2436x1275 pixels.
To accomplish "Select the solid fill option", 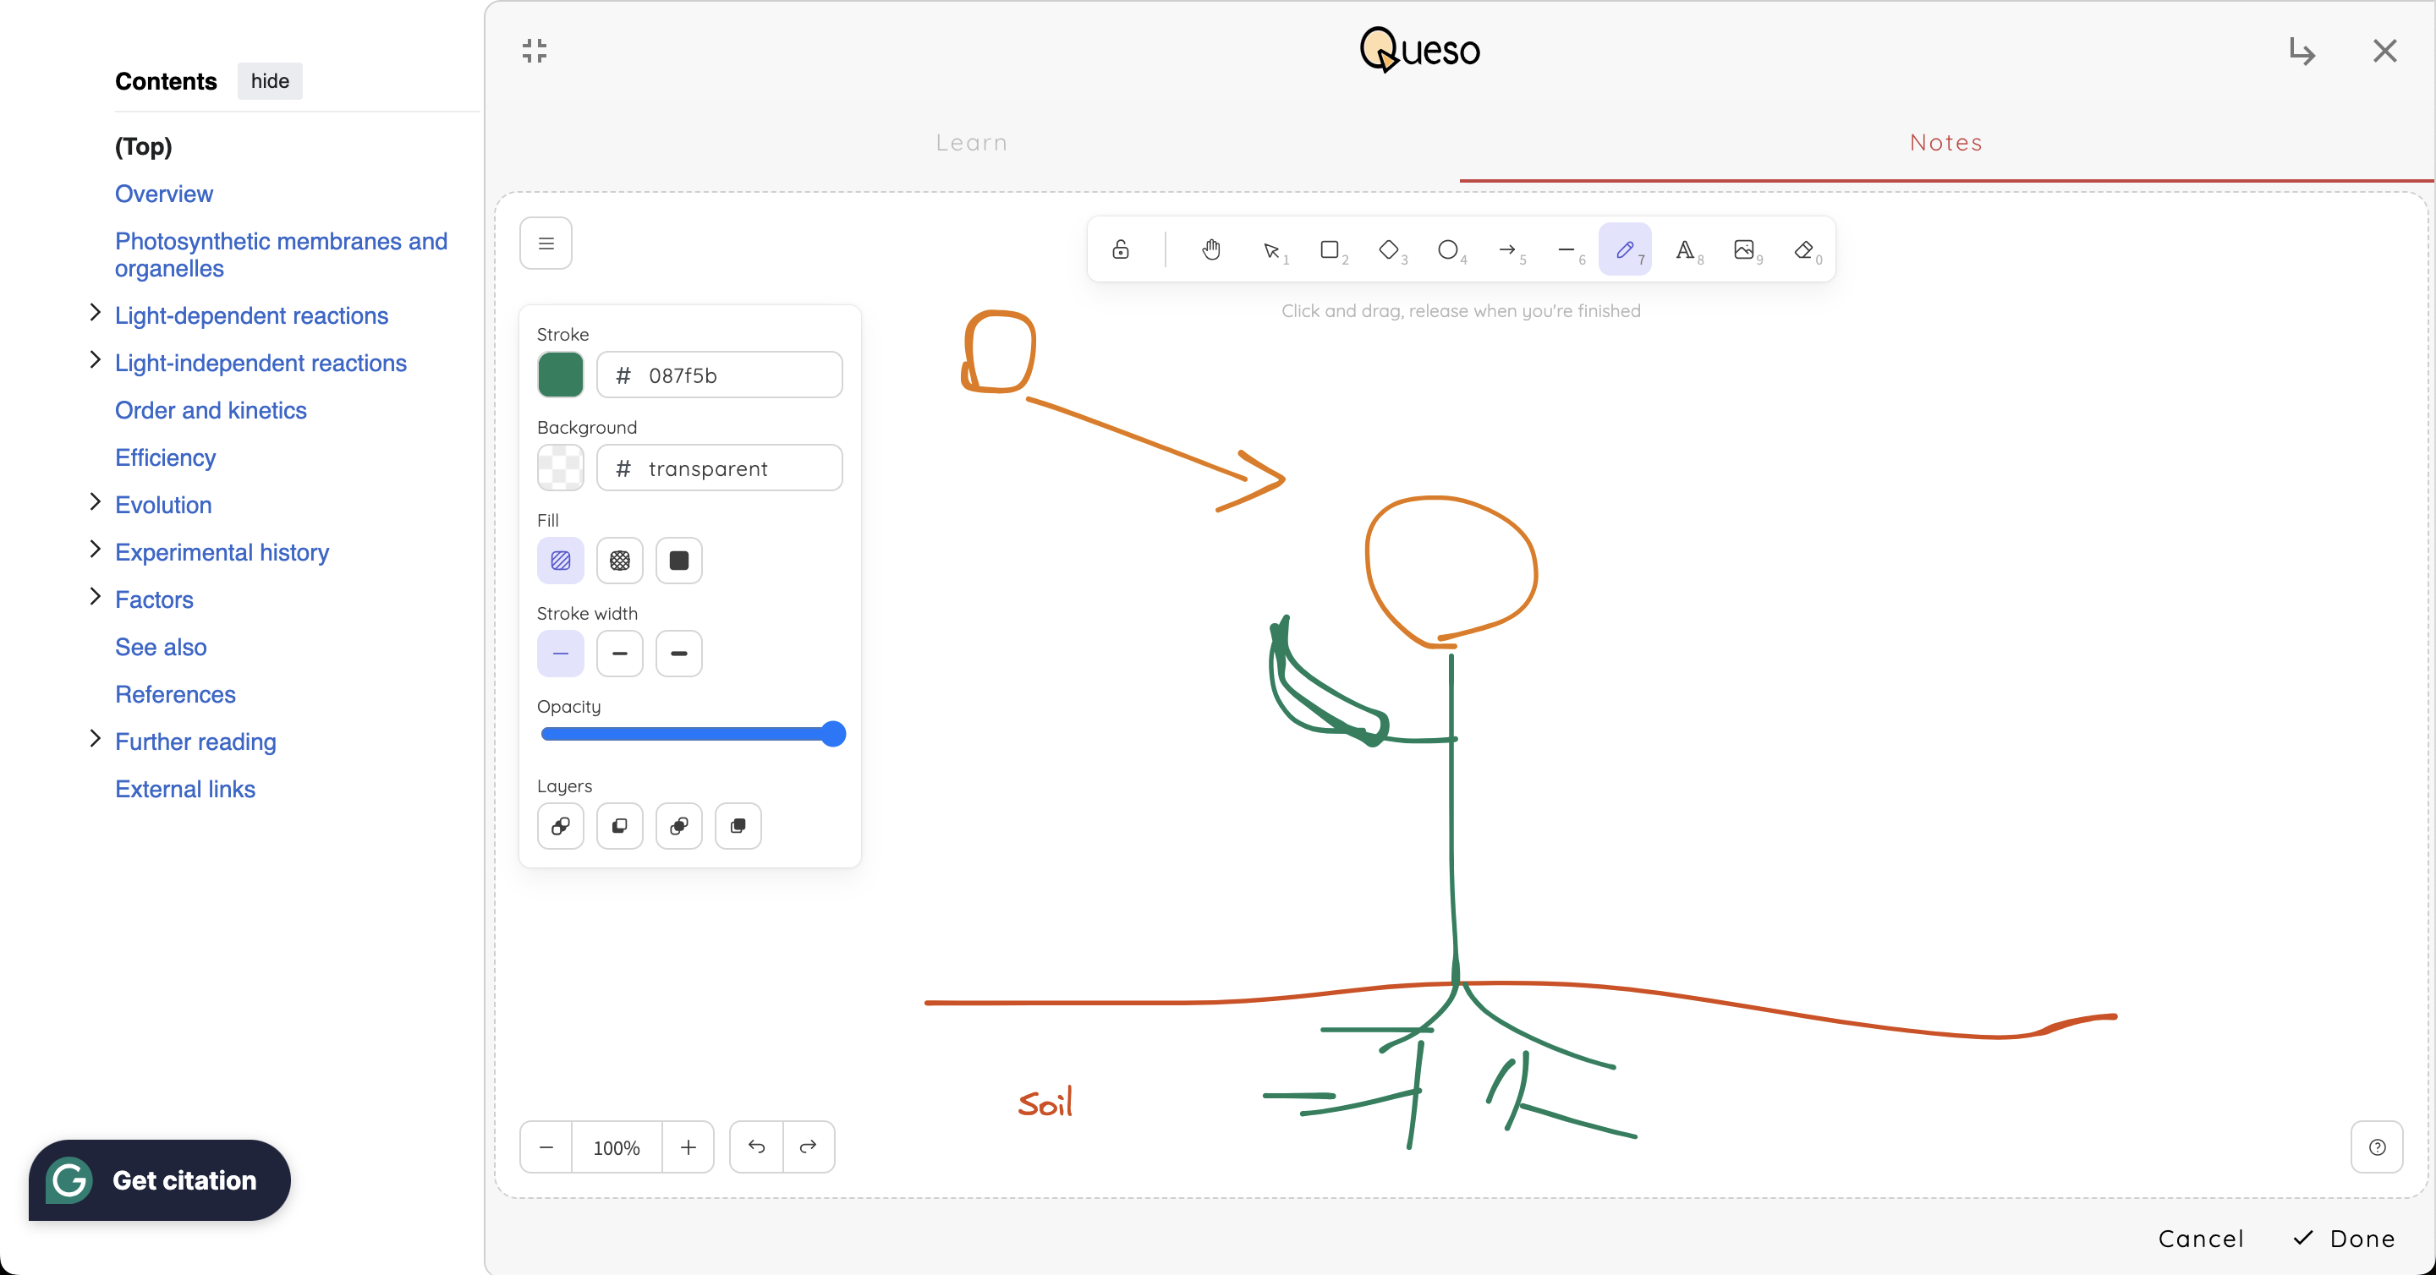I will pos(678,561).
